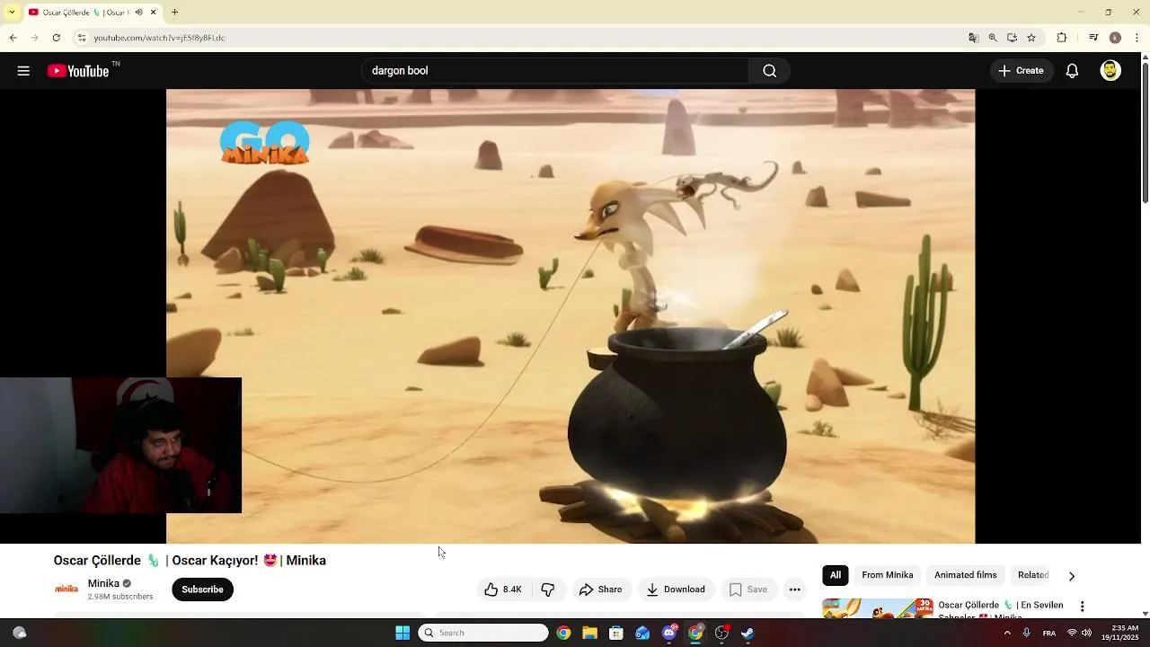Open more actions three-dot menu below video

(794, 589)
